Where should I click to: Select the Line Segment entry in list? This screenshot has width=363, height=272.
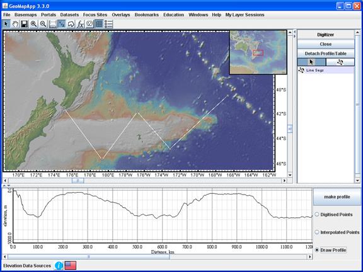[325, 70]
